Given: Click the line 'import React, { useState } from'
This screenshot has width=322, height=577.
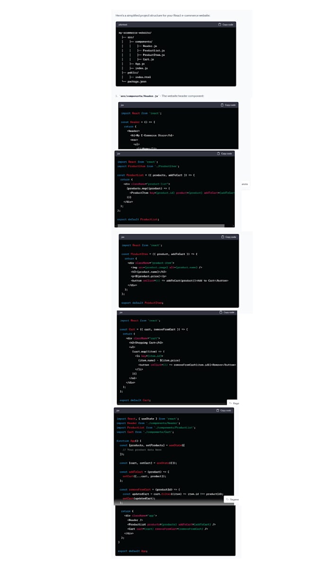Looking at the screenshot, I should 147,419.
